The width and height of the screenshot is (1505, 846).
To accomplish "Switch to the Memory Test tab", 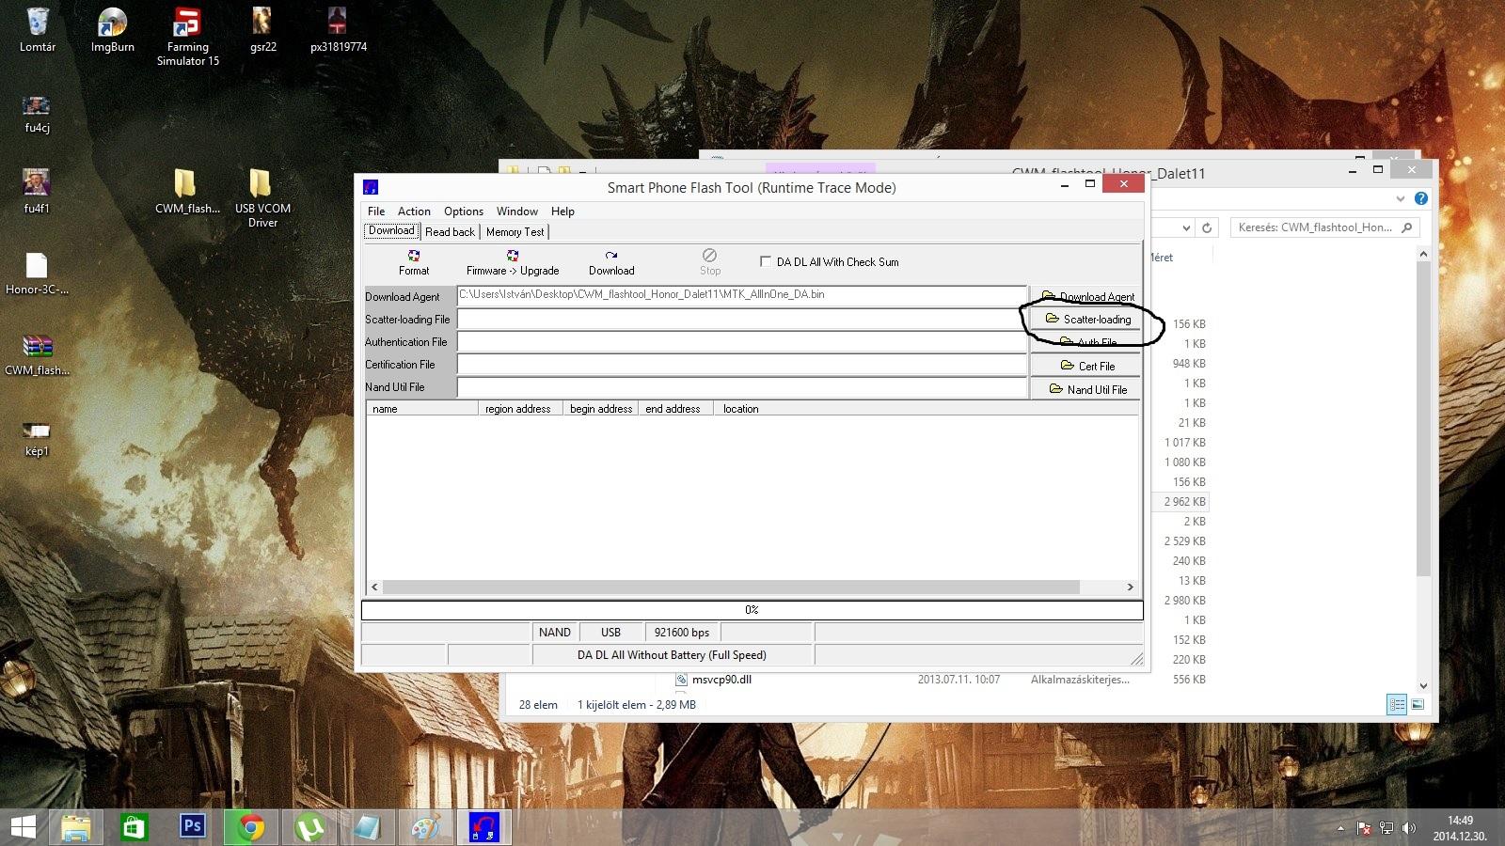I will (x=515, y=232).
